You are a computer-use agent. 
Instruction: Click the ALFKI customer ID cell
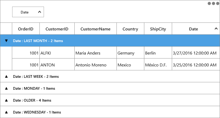point(57,53)
